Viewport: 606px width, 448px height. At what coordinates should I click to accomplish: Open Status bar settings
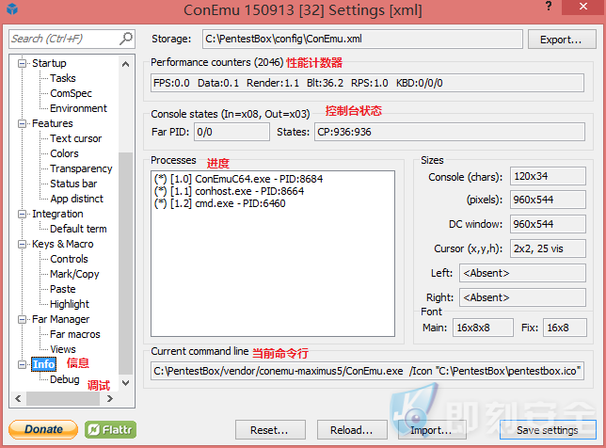73,184
